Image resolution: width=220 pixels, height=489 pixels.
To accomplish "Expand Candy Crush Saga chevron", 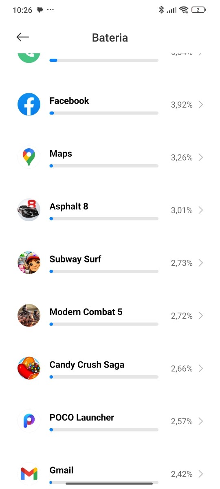I will tap(200, 368).
